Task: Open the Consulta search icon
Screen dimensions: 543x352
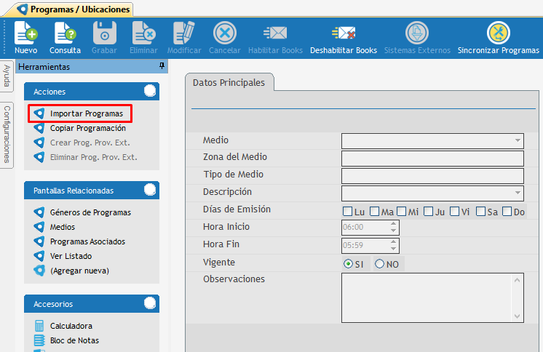Action: point(65,34)
